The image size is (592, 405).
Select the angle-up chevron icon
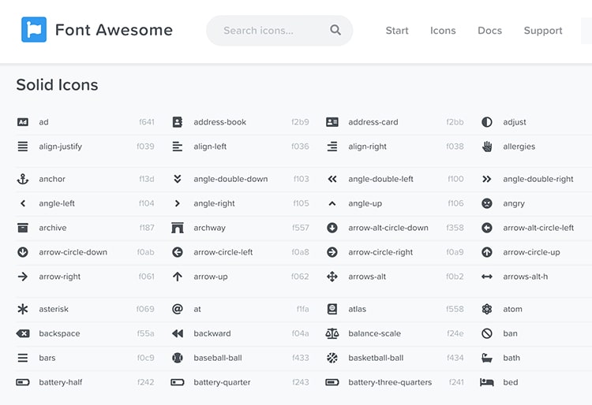(x=332, y=203)
